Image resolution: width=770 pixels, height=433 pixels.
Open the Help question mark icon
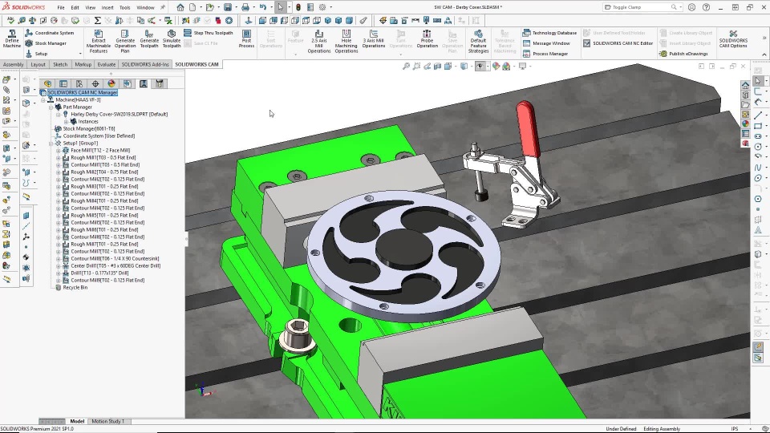click(706, 7)
